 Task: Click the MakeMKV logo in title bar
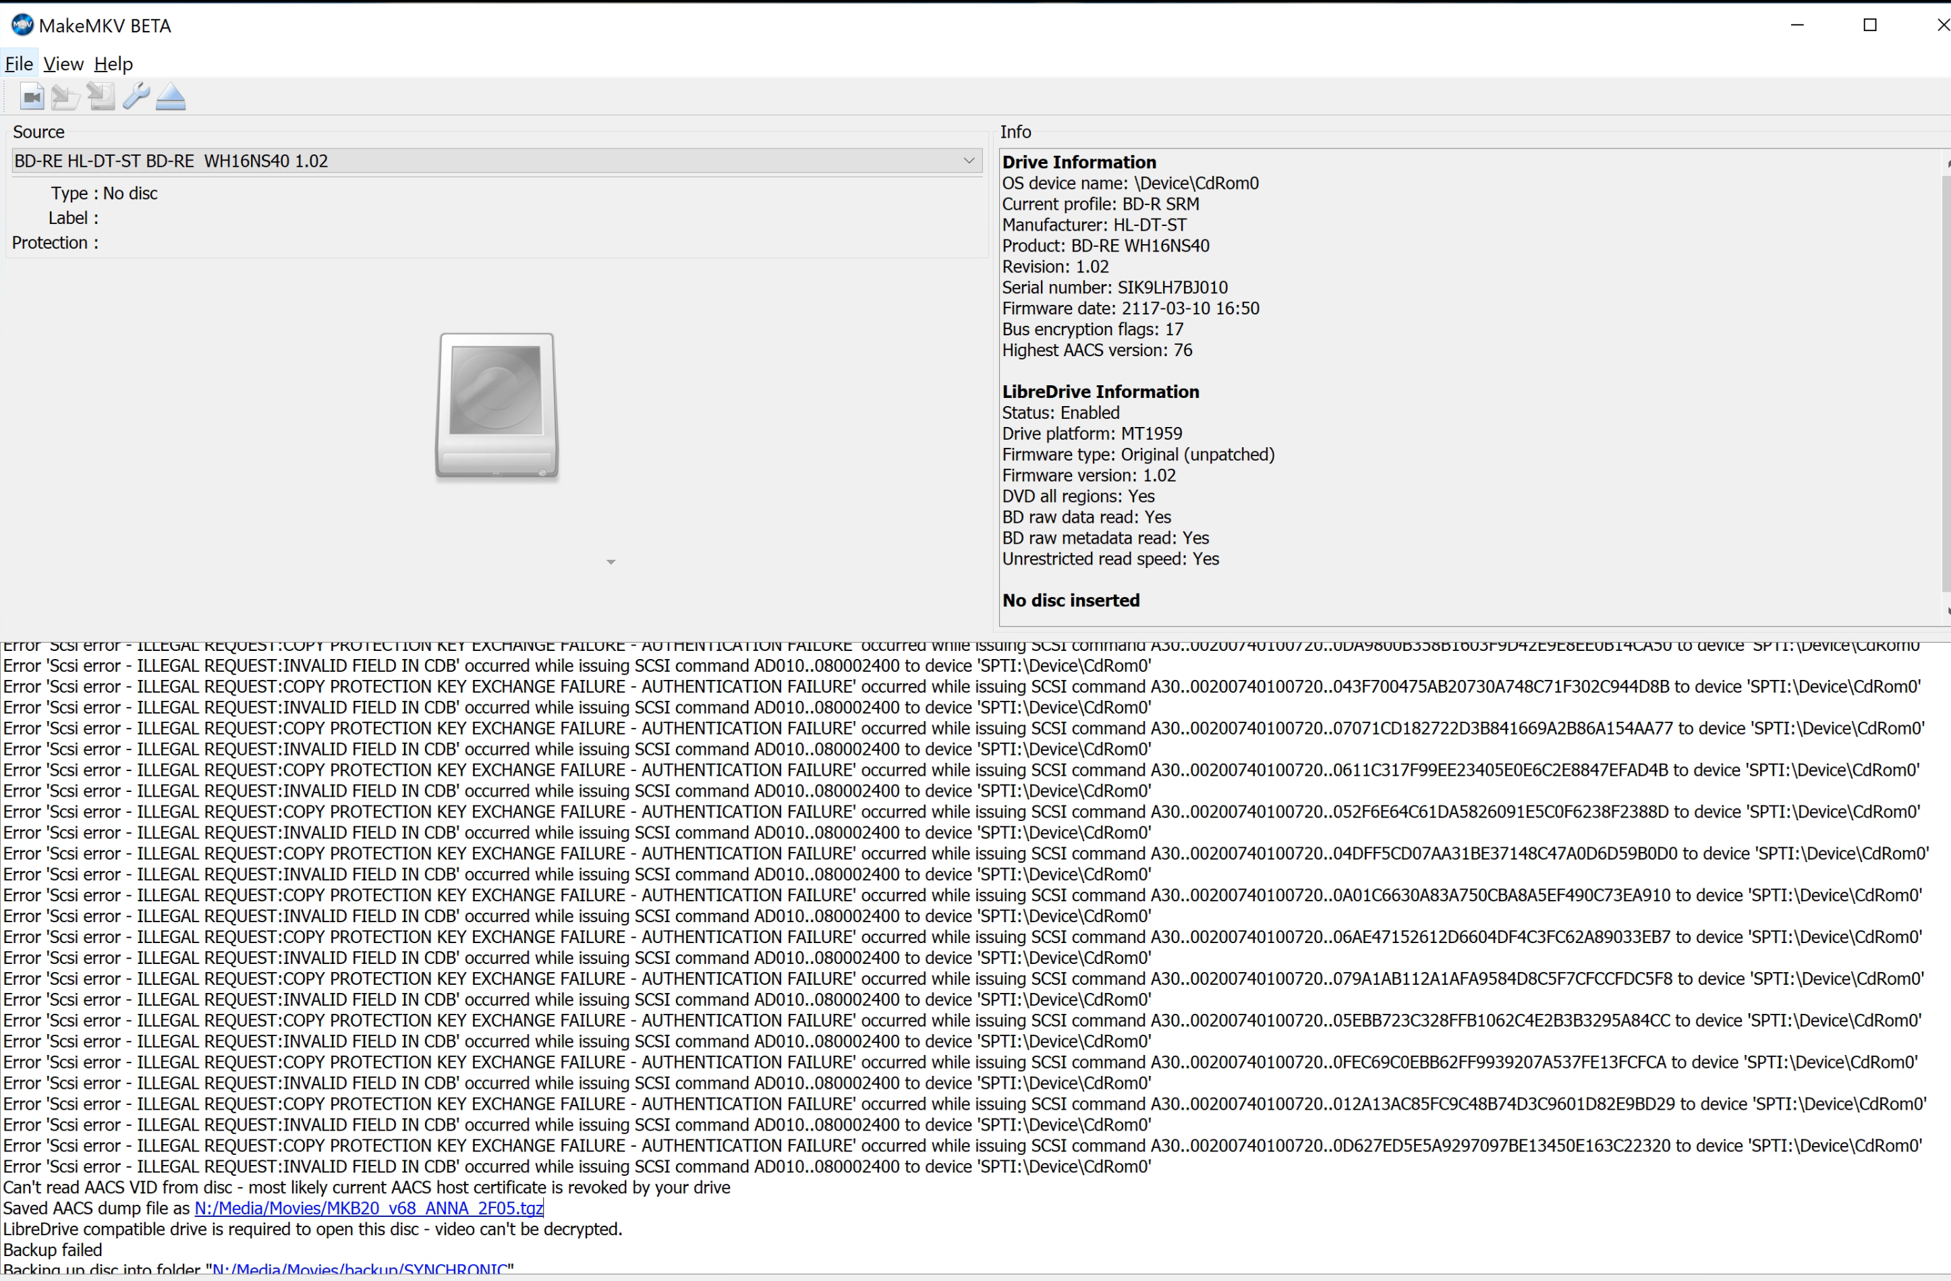pos(22,26)
